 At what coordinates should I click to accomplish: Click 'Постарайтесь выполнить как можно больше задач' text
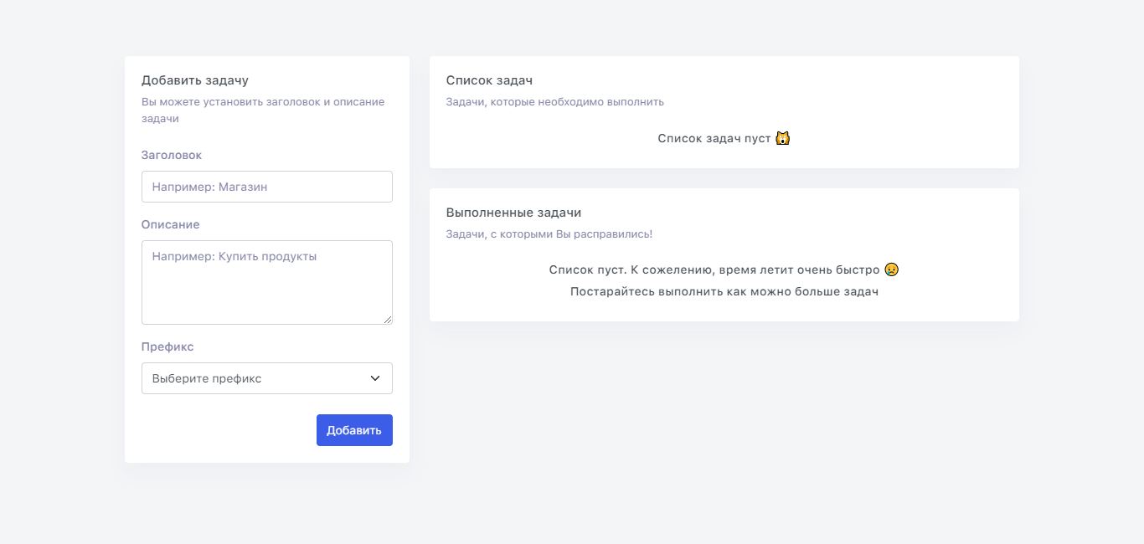pos(724,292)
